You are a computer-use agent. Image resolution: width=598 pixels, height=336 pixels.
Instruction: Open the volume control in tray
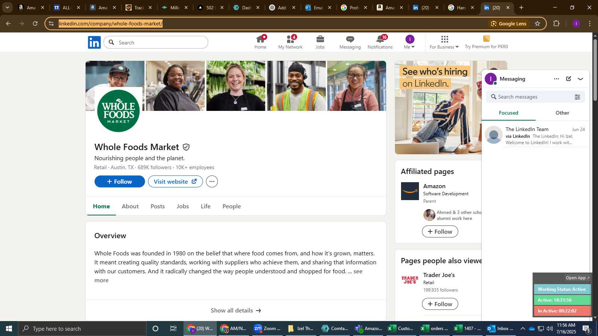[x=550, y=329]
